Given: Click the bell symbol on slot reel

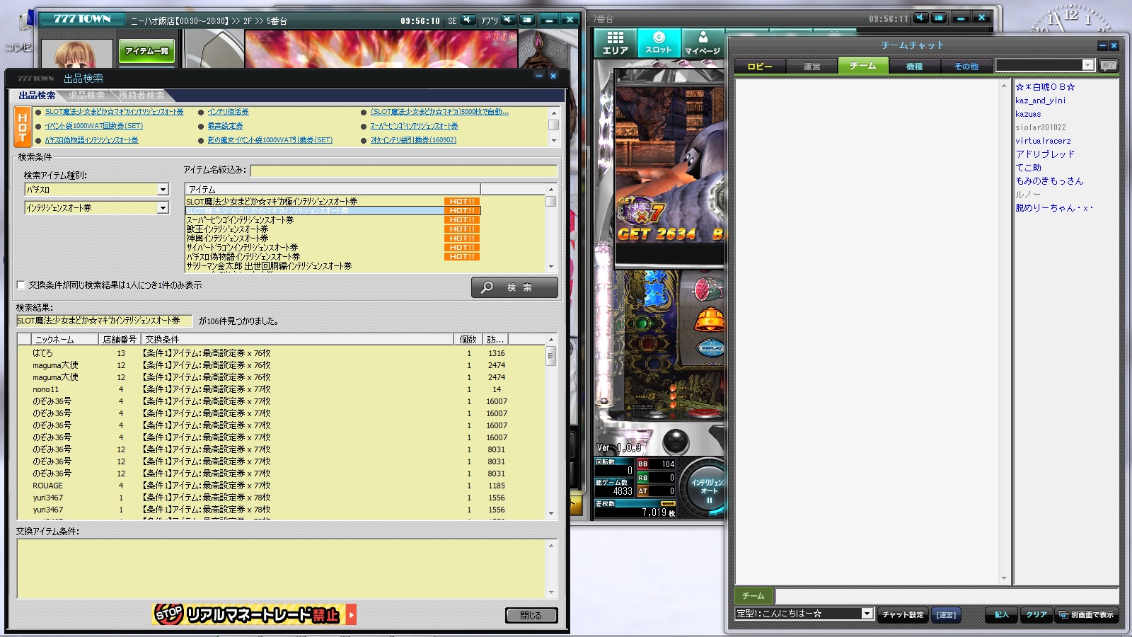Looking at the screenshot, I should 710,320.
